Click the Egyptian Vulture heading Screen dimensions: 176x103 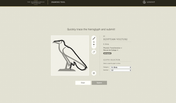[115, 39]
